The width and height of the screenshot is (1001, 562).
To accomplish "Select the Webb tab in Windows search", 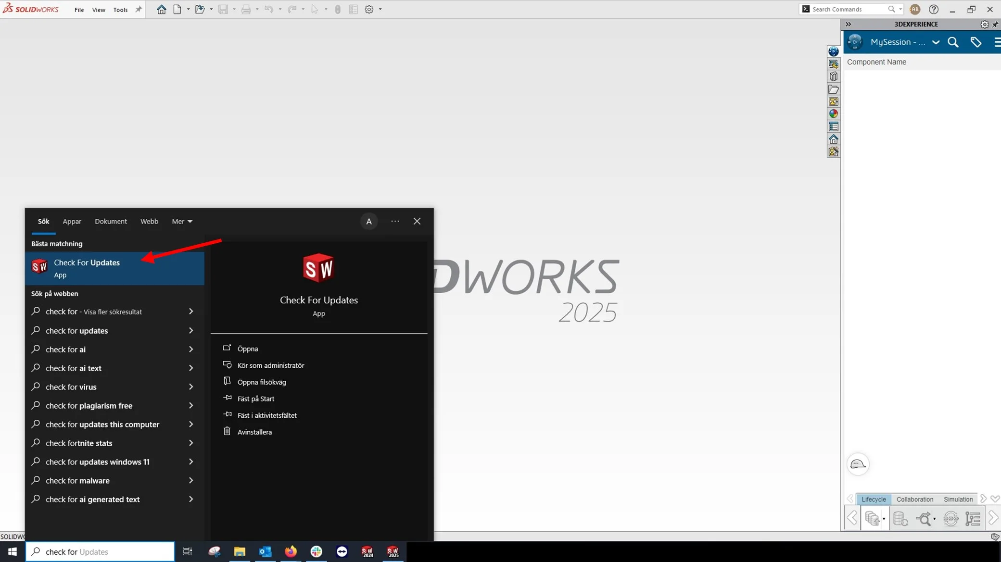I will [149, 221].
